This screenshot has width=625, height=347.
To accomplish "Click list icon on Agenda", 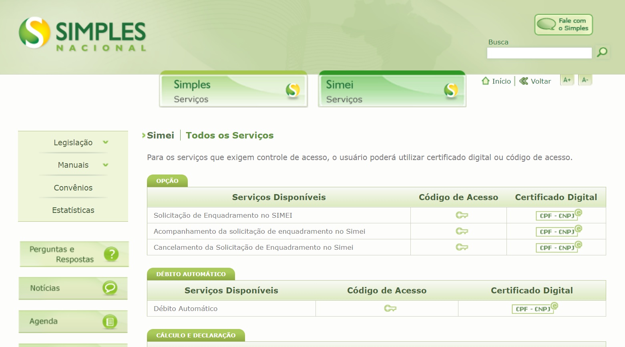I will coord(110,321).
